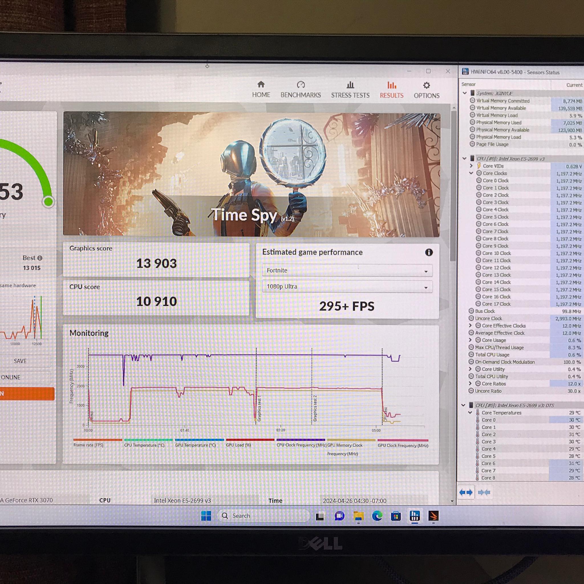Open the OPTIONS tab
Image resolution: width=584 pixels, height=584 pixels.
coord(427,90)
